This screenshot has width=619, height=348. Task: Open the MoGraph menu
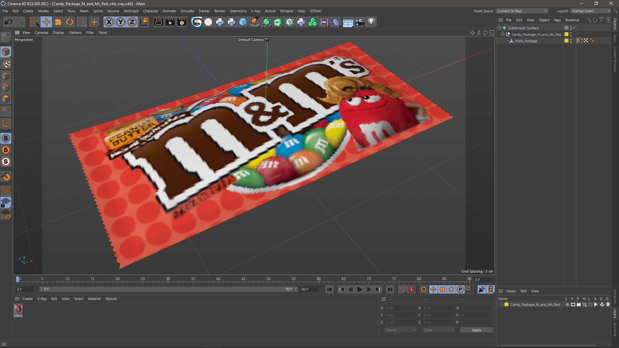click(131, 11)
